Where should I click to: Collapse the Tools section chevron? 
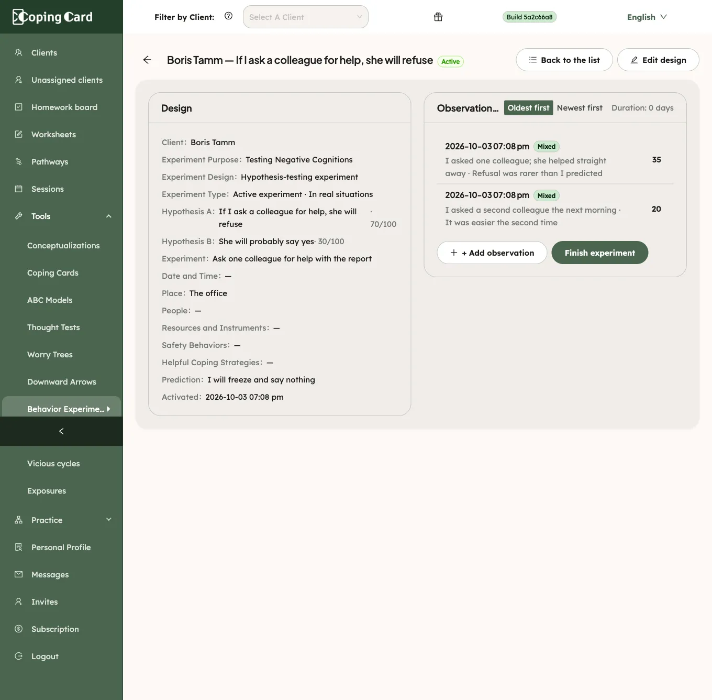pos(109,216)
